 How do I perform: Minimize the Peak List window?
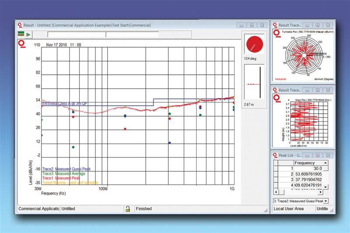coord(308,156)
